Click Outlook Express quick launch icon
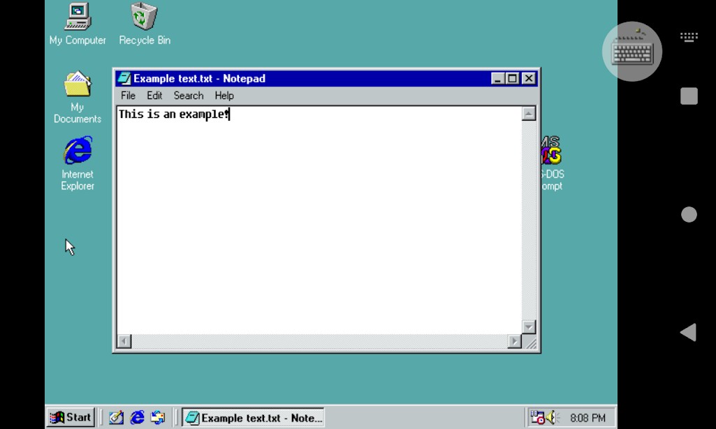Screen dimensions: 716x429 (158, 417)
